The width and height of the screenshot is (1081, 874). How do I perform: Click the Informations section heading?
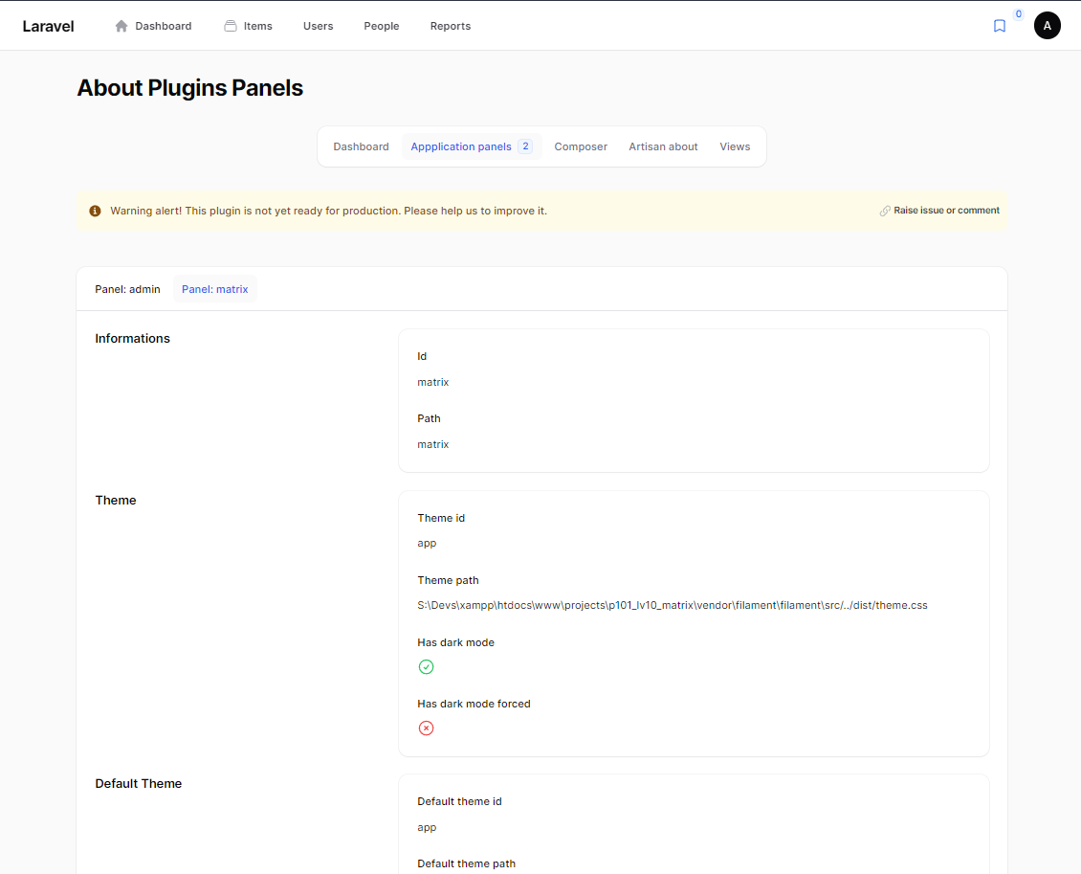tap(132, 339)
